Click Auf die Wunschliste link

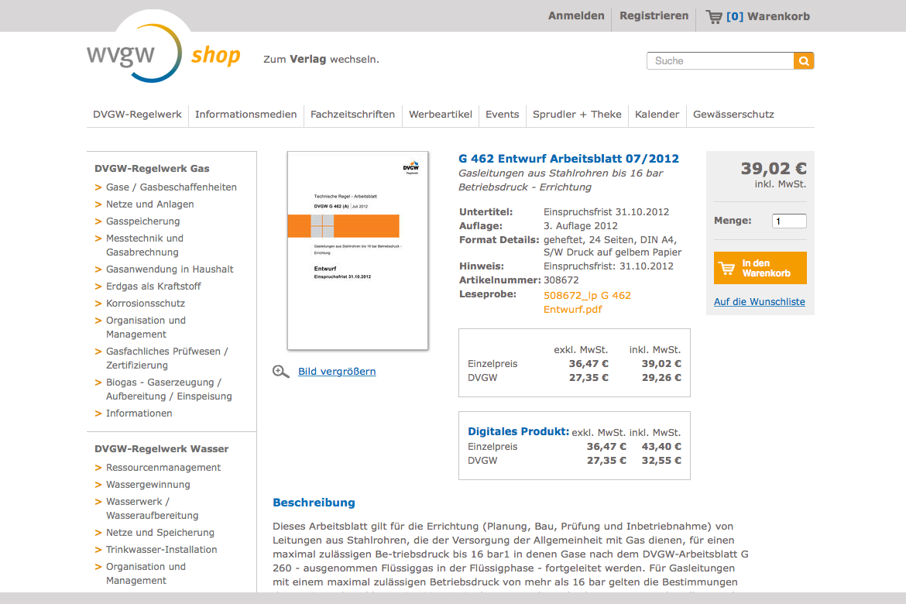(x=759, y=302)
